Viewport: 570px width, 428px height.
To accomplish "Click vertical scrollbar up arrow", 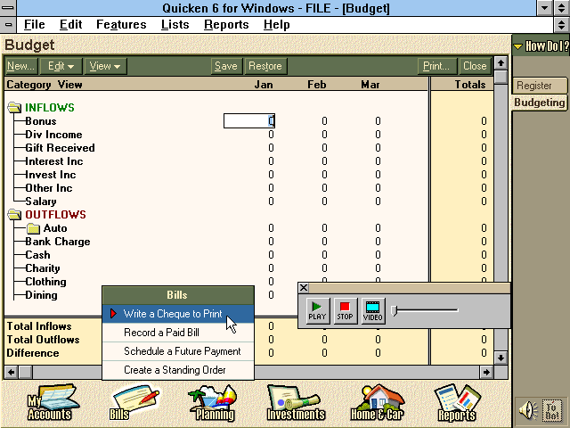I will pyautogui.click(x=501, y=63).
